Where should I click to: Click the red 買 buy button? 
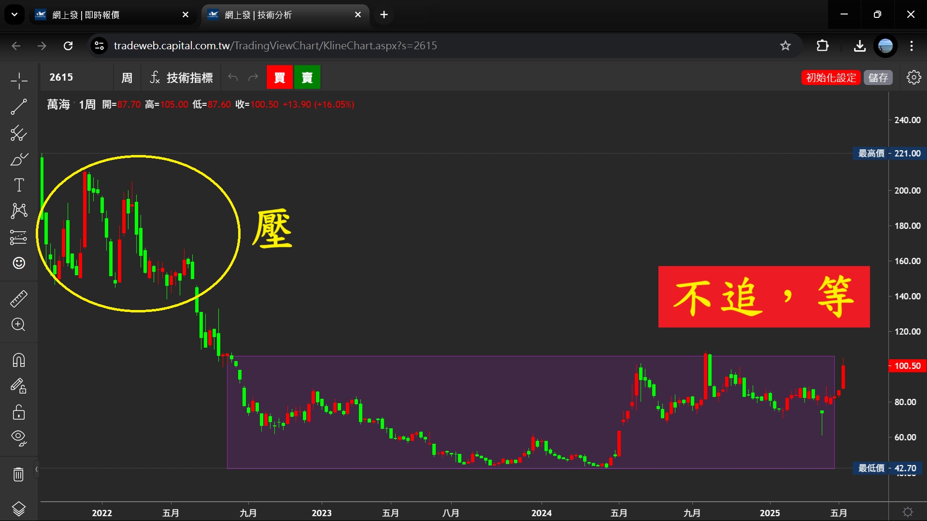(x=280, y=78)
